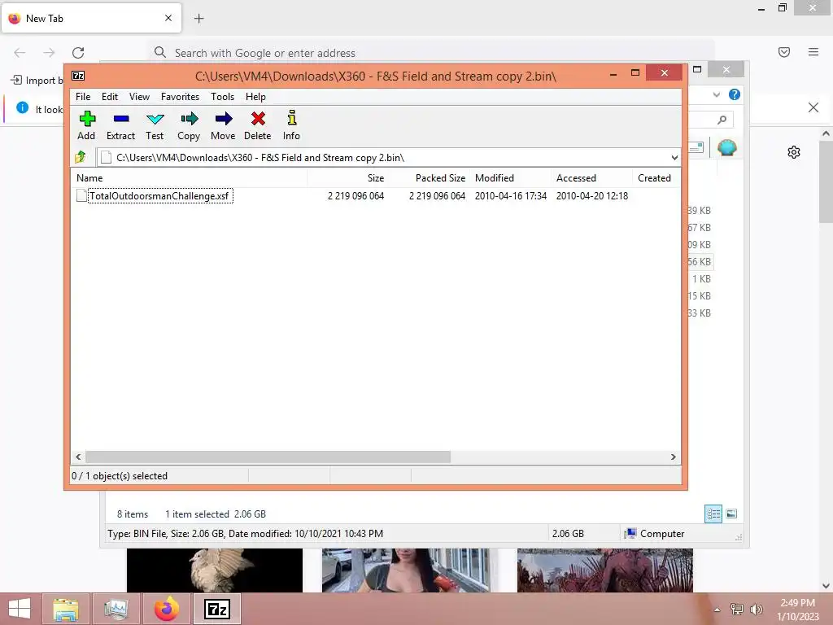The height and width of the screenshot is (625, 833).
Task: Click the Explorer search magnifier icon
Action: (722, 120)
